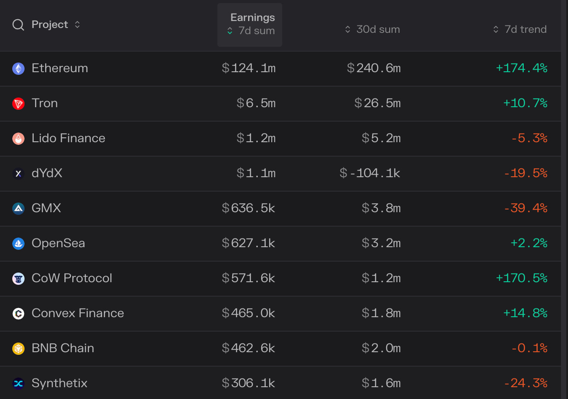The width and height of the screenshot is (568, 399).
Task: Open the Ethereum project link
Action: (60, 69)
